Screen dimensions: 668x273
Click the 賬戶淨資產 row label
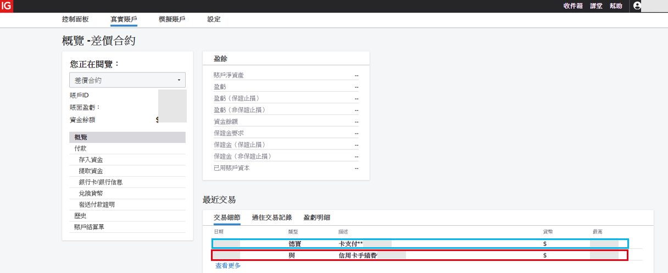click(229, 75)
